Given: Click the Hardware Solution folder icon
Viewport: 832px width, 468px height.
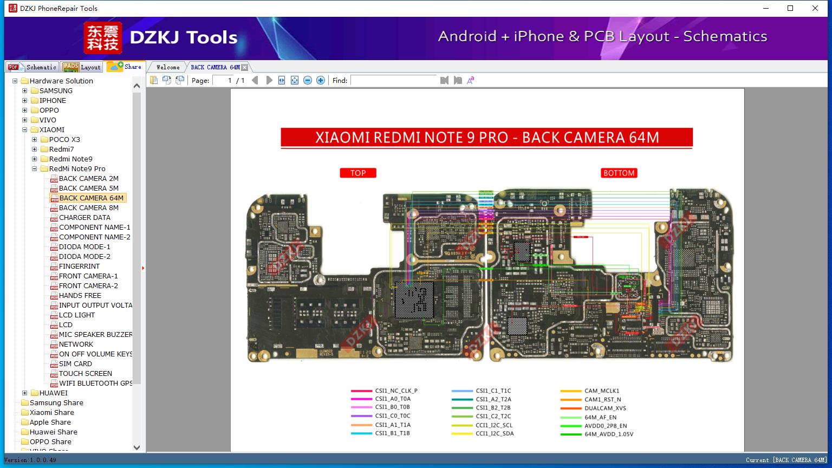Looking at the screenshot, I should (25, 81).
